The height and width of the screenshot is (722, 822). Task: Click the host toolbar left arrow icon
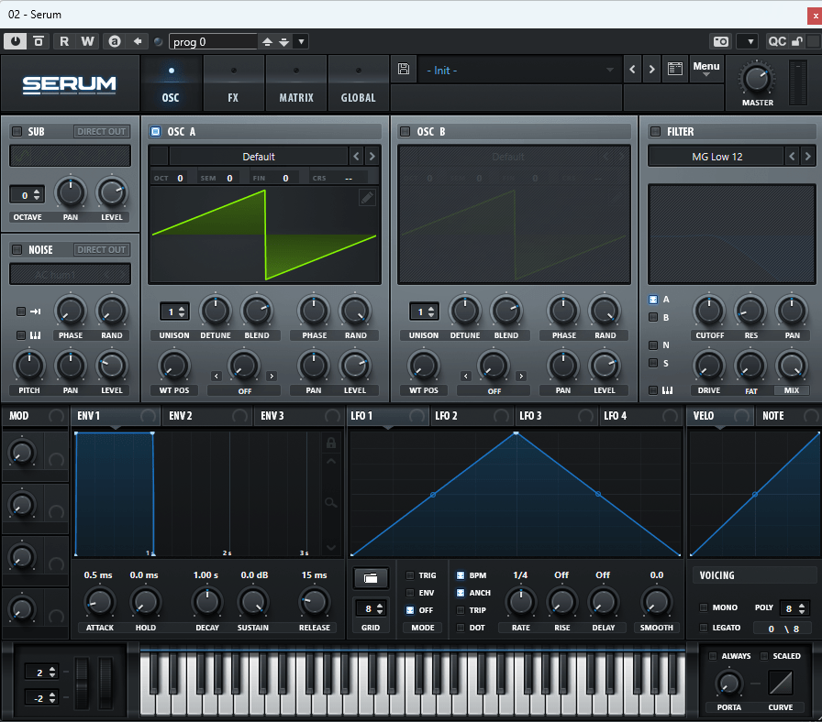[138, 41]
